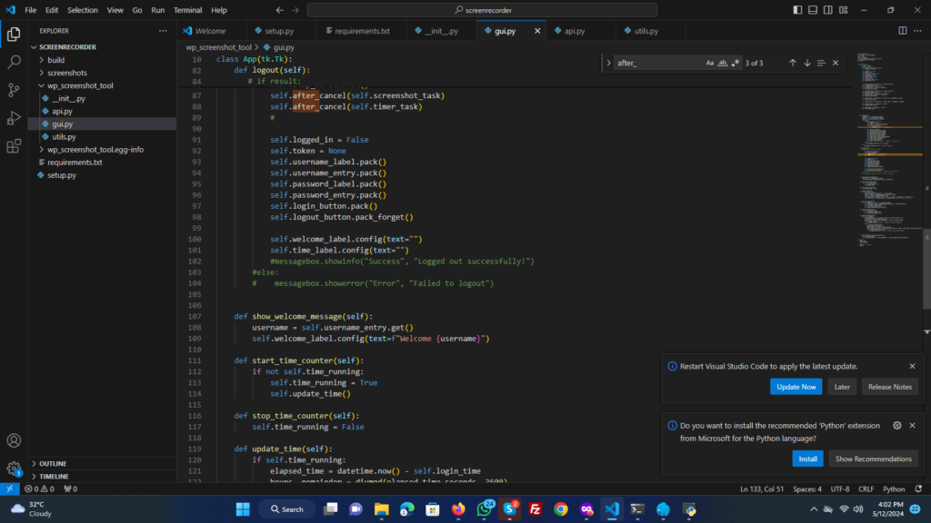Expand the build folder
This screenshot has height=523, width=931.
click(x=55, y=60)
